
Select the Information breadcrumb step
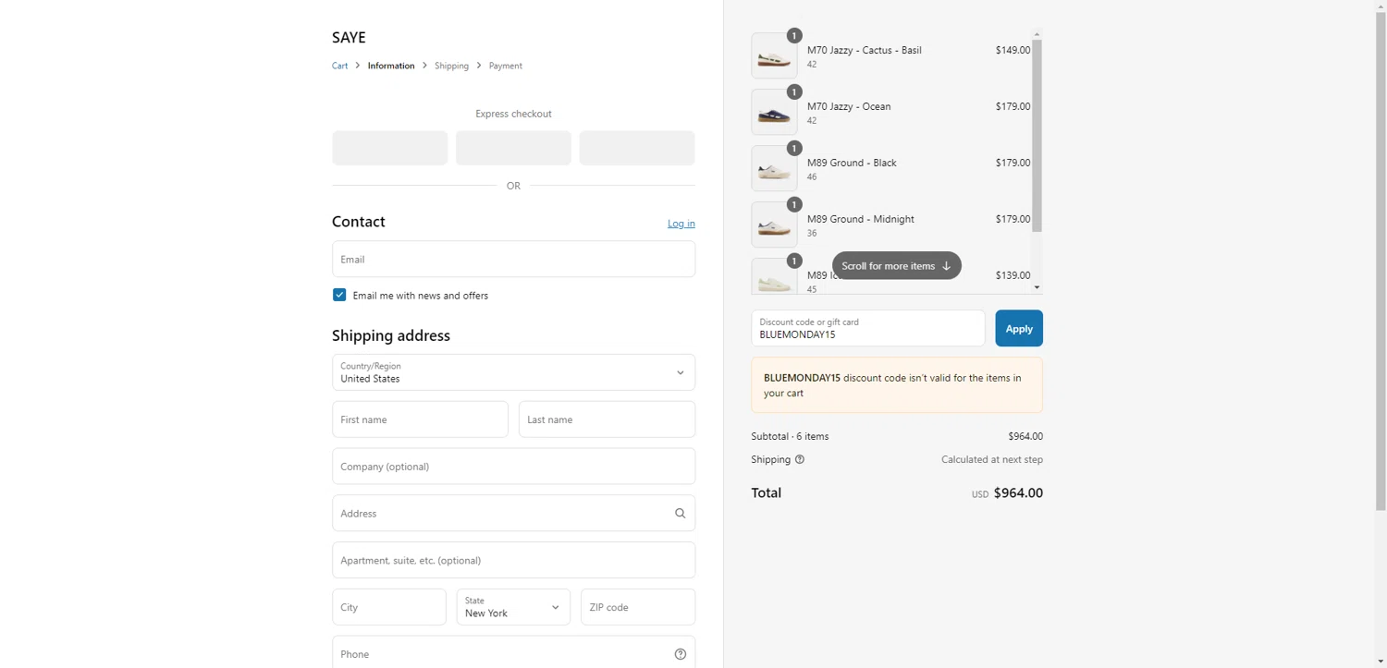click(391, 66)
